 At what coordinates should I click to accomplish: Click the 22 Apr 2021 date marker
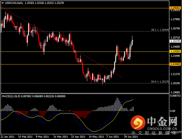click(78, 137)
